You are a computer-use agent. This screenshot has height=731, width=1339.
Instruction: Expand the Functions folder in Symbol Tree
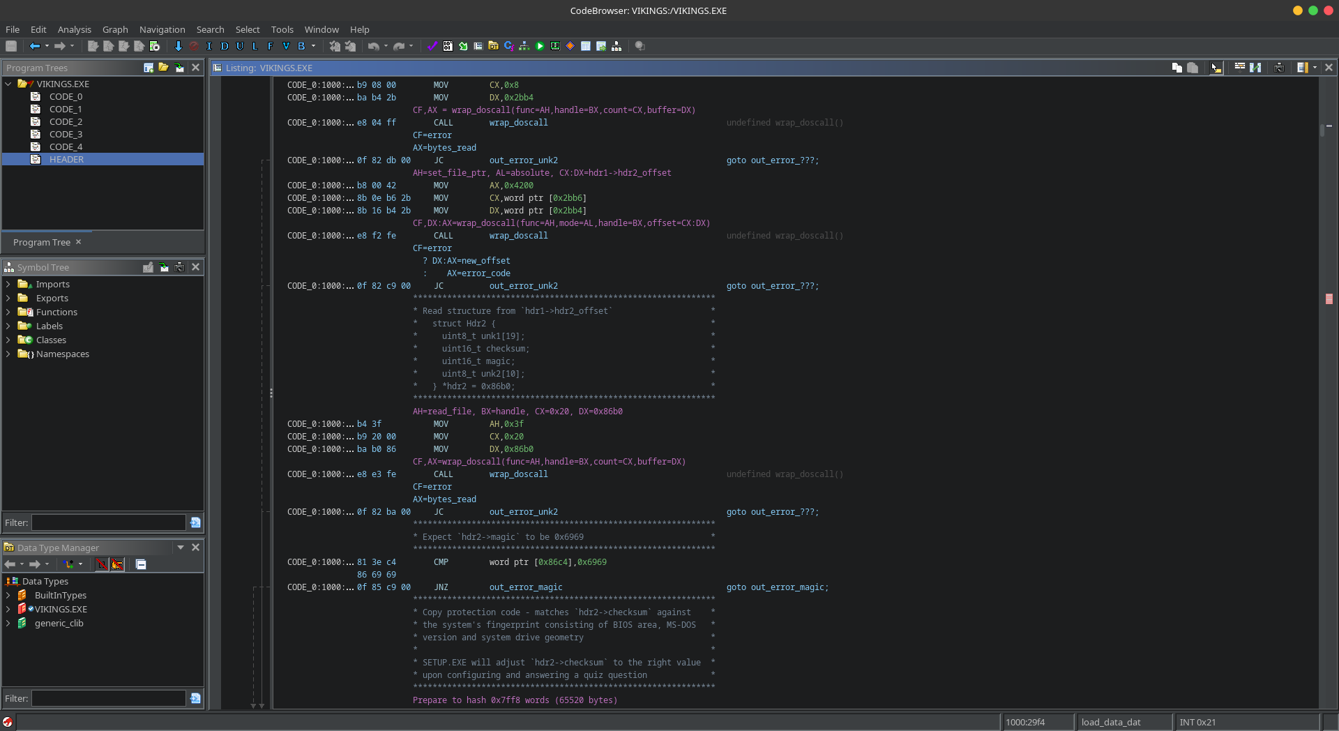pyautogui.click(x=8, y=312)
